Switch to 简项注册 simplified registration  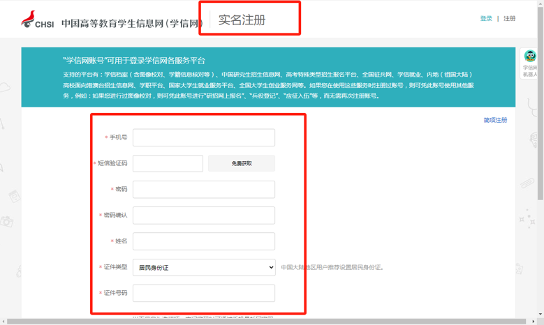pyautogui.click(x=495, y=120)
